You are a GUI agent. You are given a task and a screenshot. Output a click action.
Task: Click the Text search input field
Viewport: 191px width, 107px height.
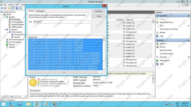coord(61,22)
